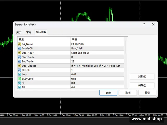Edit the Lots value 0.01
Image resolution: width=167 pixels, height=125 pixels.
pos(97,74)
